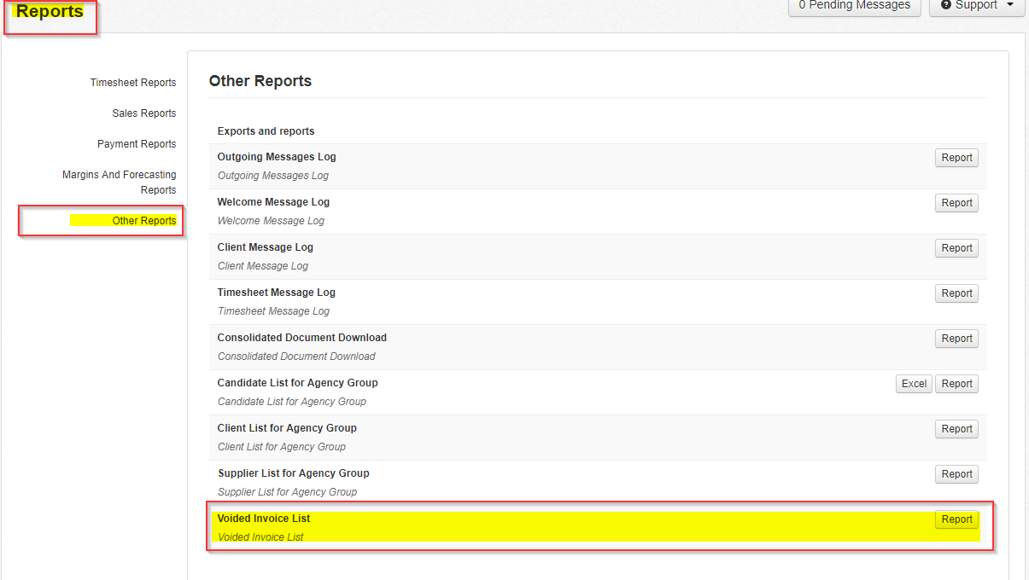
Task: Click the bold 'Client List for Agency Group' title
Action: [287, 428]
